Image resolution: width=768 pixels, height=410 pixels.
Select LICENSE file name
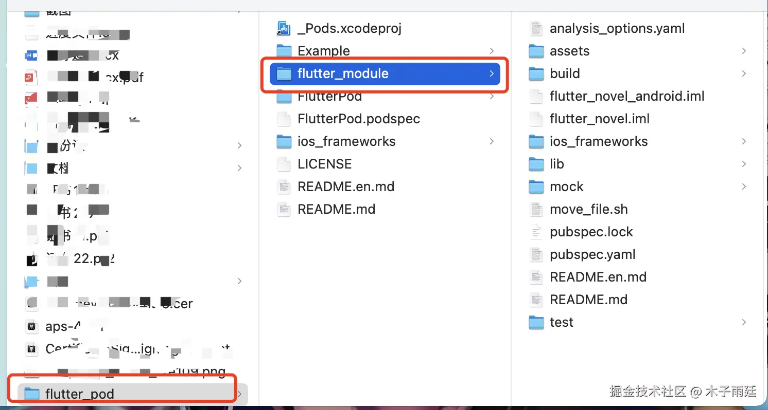click(x=325, y=164)
